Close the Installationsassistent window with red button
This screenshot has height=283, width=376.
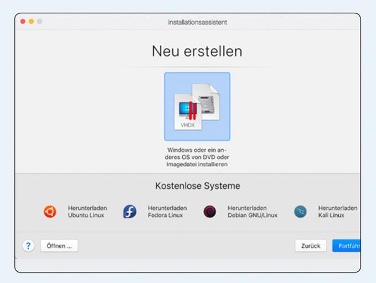point(23,22)
